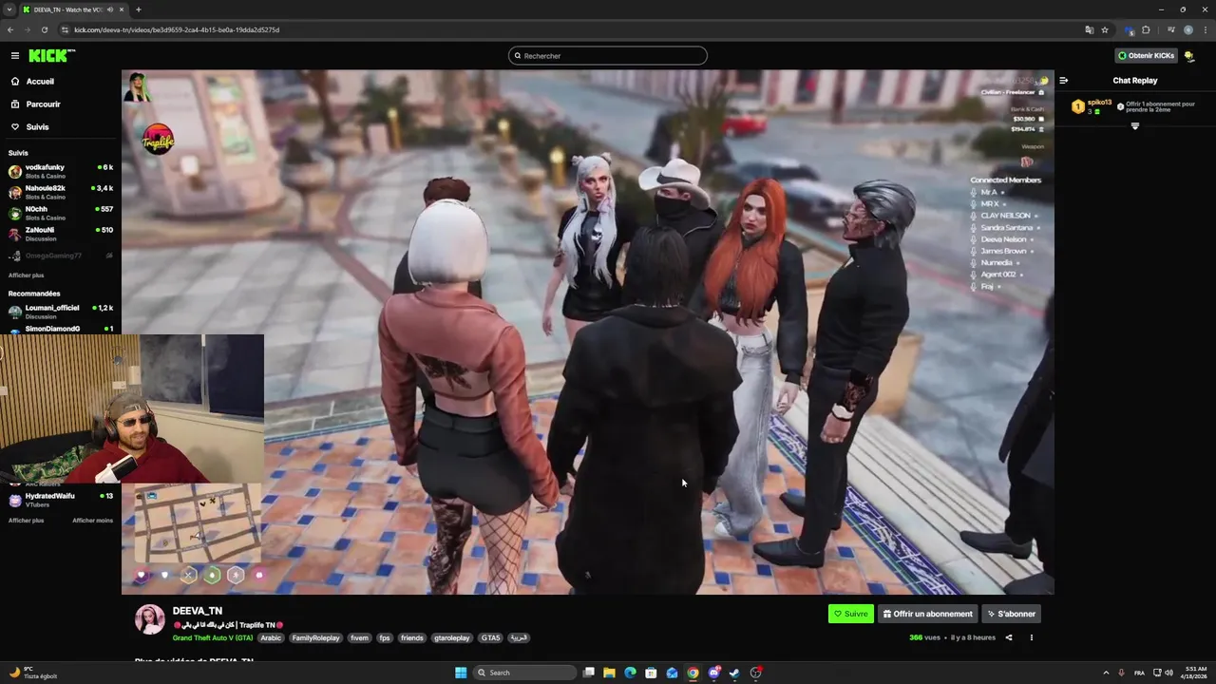This screenshot has width=1216, height=684.
Task: Open the vodkafunky followed channel
Action: click(x=61, y=171)
